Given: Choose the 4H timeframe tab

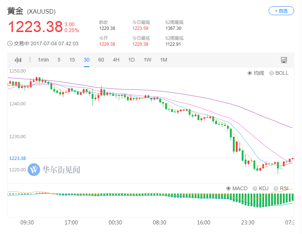Looking at the screenshot, I should tap(116, 60).
